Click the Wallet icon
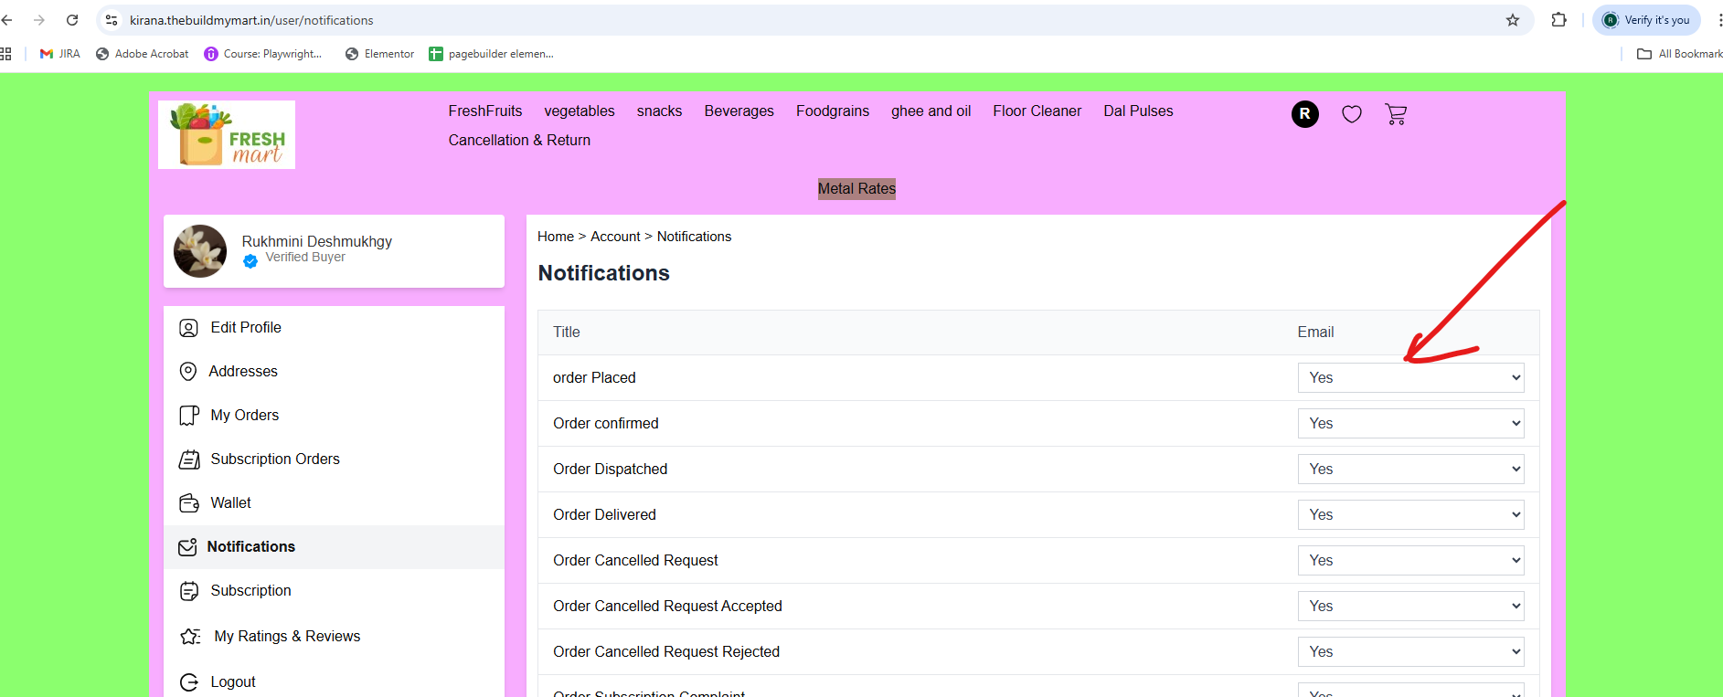The height and width of the screenshot is (697, 1723). [x=188, y=503]
